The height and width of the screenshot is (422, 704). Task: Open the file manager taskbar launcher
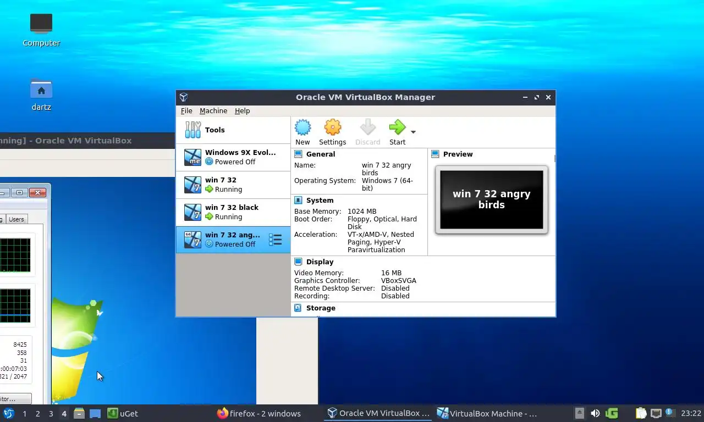point(79,413)
